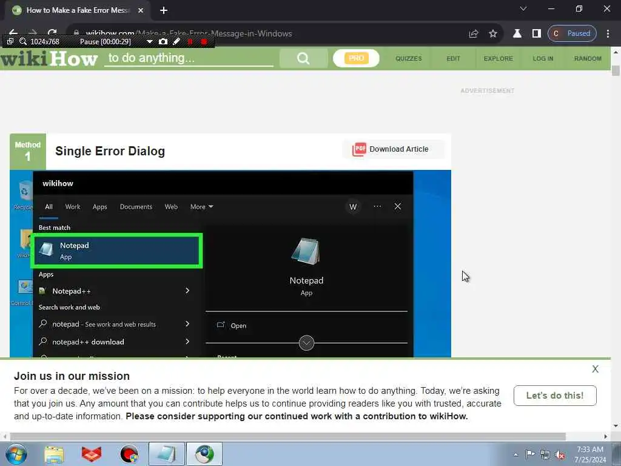Click the wikihow.com address bar URL
This screenshot has width=621, height=466.
(x=189, y=34)
